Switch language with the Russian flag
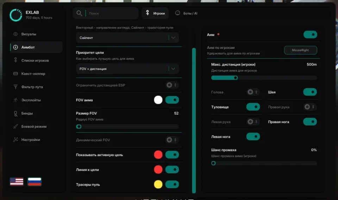This screenshot has height=200, width=338. coord(35,181)
